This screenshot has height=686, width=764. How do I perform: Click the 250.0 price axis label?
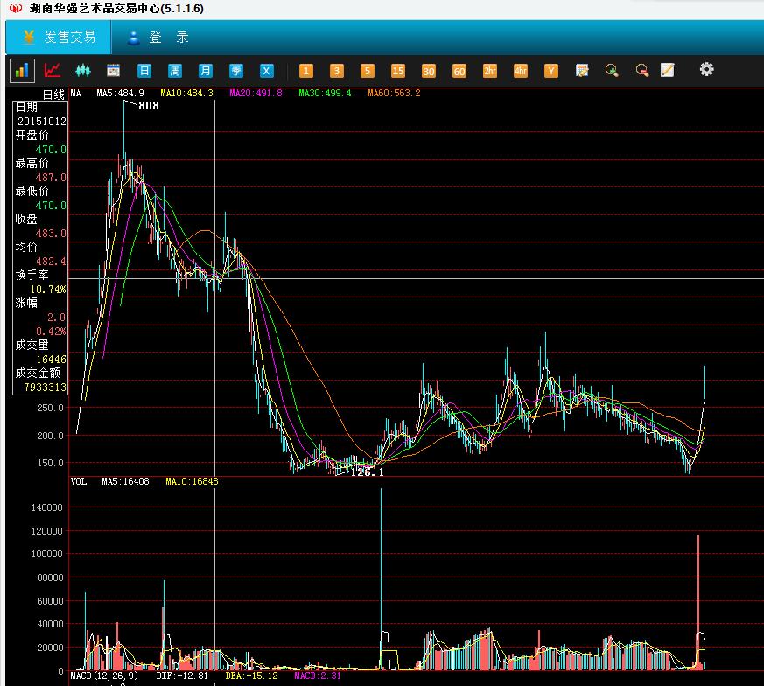pos(50,408)
